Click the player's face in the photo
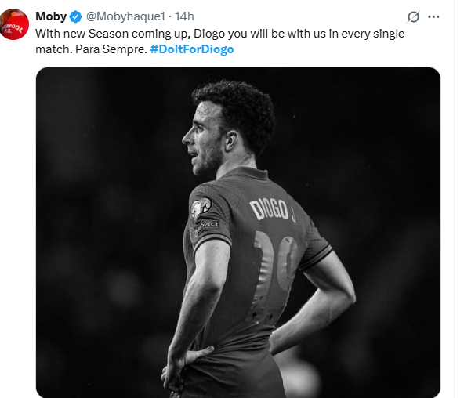 203,139
